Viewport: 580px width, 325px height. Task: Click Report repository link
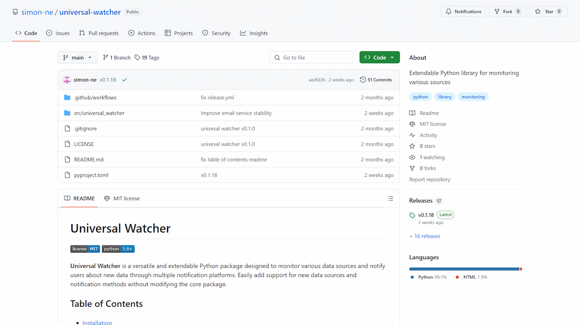coord(430,180)
